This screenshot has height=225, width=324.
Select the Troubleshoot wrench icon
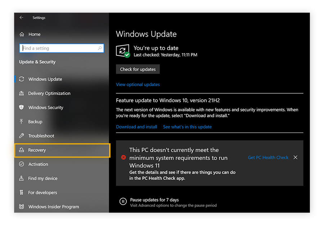point(22,136)
